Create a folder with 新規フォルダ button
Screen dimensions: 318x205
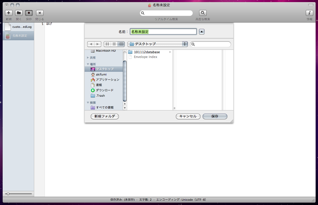click(104, 116)
